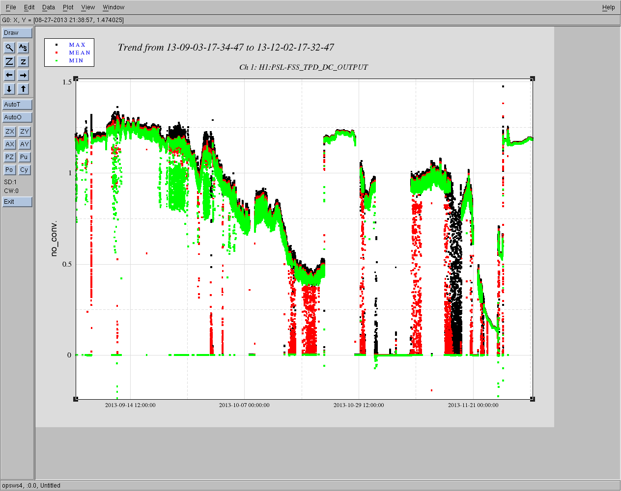This screenshot has width=621, height=491.
Task: Open the File menu
Action: click(11, 7)
